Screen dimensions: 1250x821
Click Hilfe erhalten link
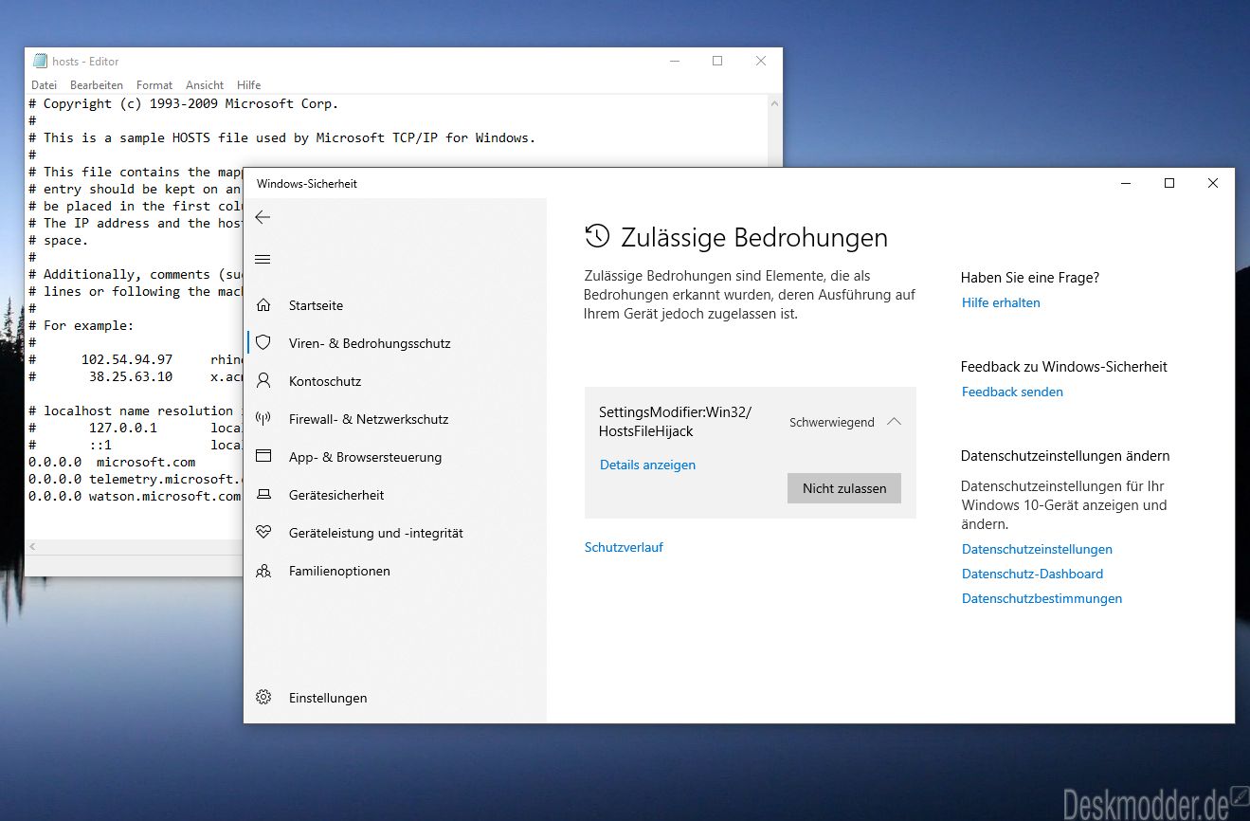[1001, 302]
